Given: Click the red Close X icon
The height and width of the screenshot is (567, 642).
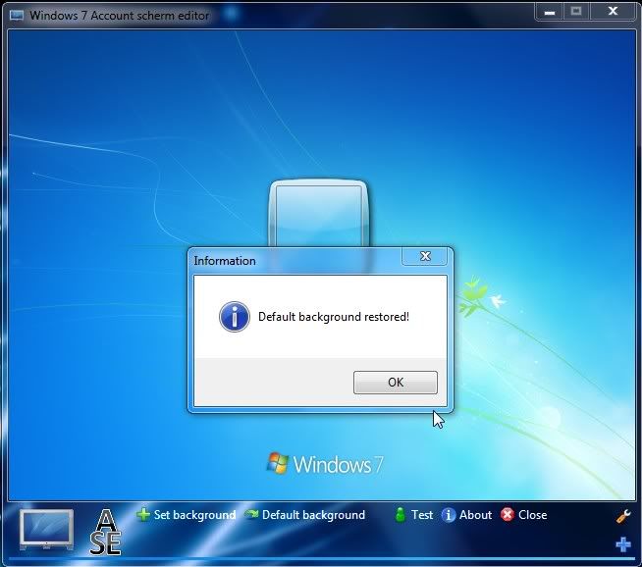Looking at the screenshot, I should coord(508,515).
